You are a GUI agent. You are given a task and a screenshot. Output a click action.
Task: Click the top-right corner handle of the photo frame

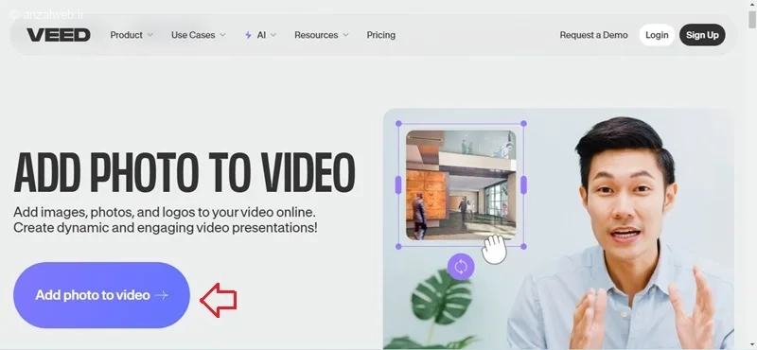tap(524, 124)
